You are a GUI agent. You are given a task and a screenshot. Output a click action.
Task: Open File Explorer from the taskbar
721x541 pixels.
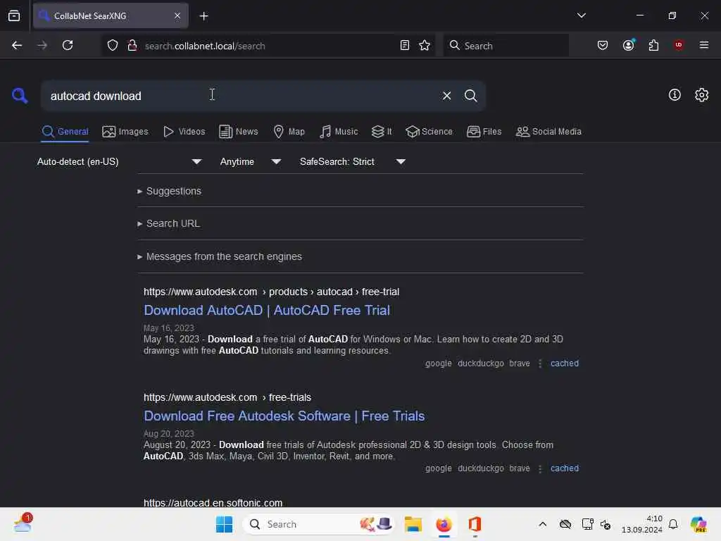413,524
